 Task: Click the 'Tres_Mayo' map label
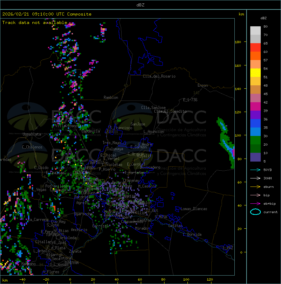pos(111,143)
